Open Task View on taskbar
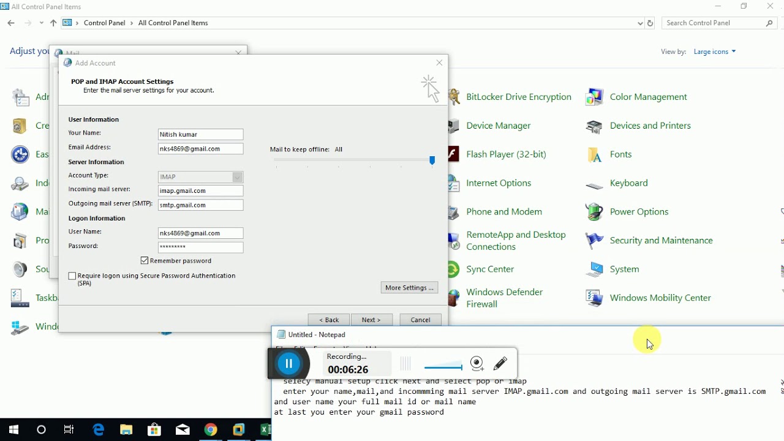 click(69, 430)
